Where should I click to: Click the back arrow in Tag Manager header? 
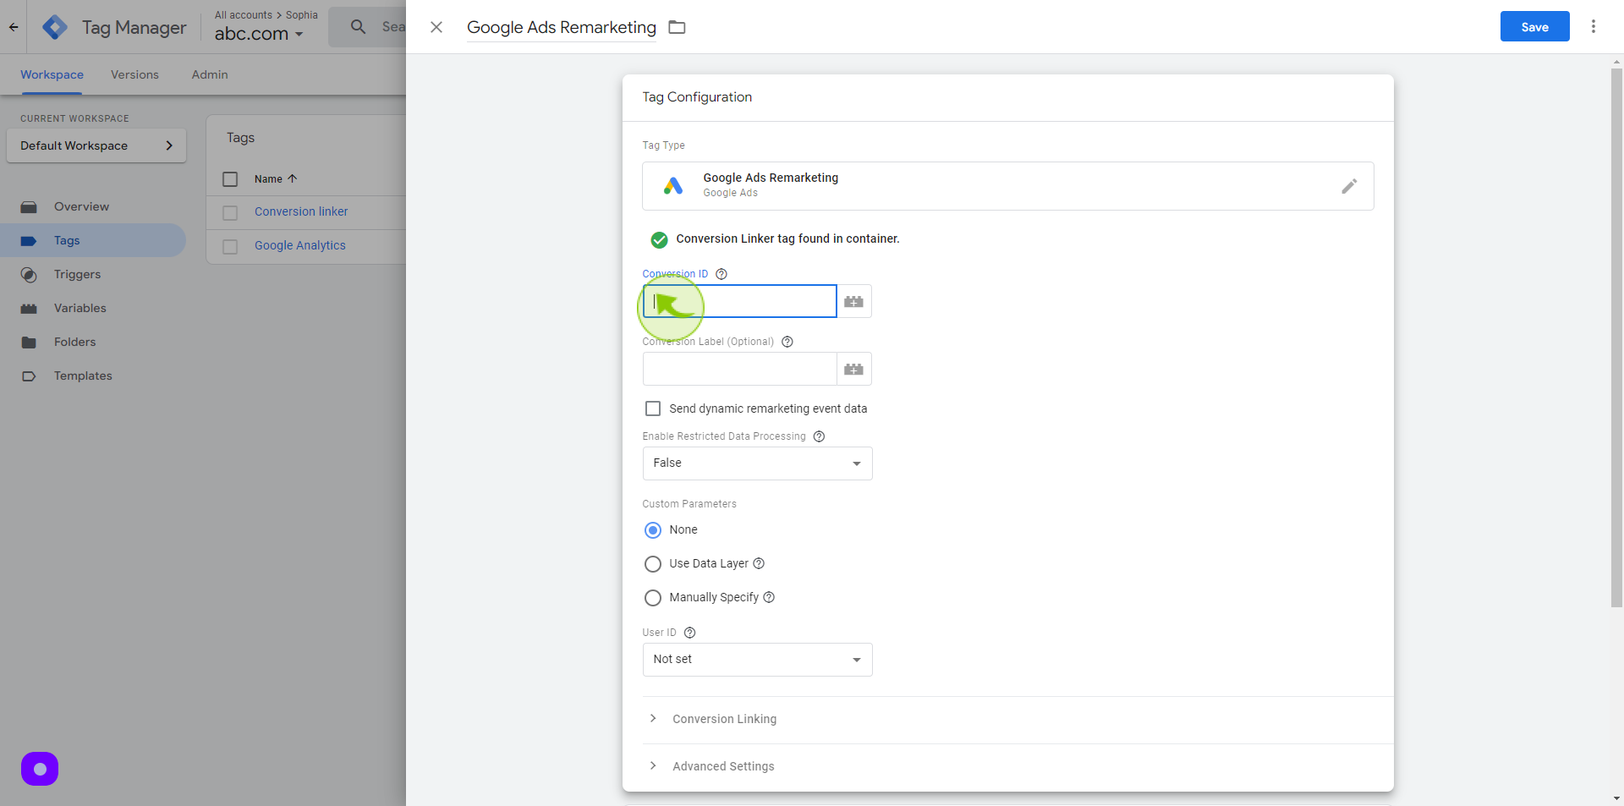click(x=14, y=27)
